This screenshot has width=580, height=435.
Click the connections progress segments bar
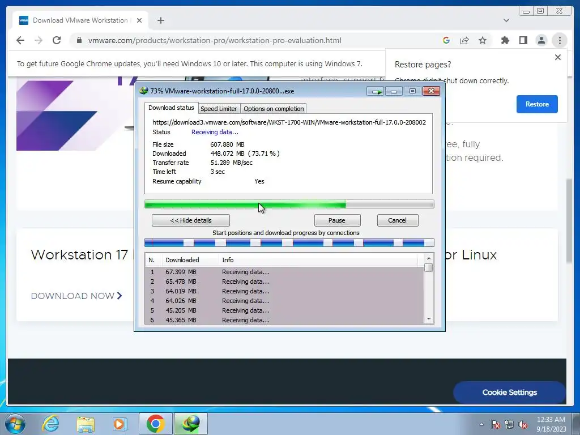[x=289, y=242]
